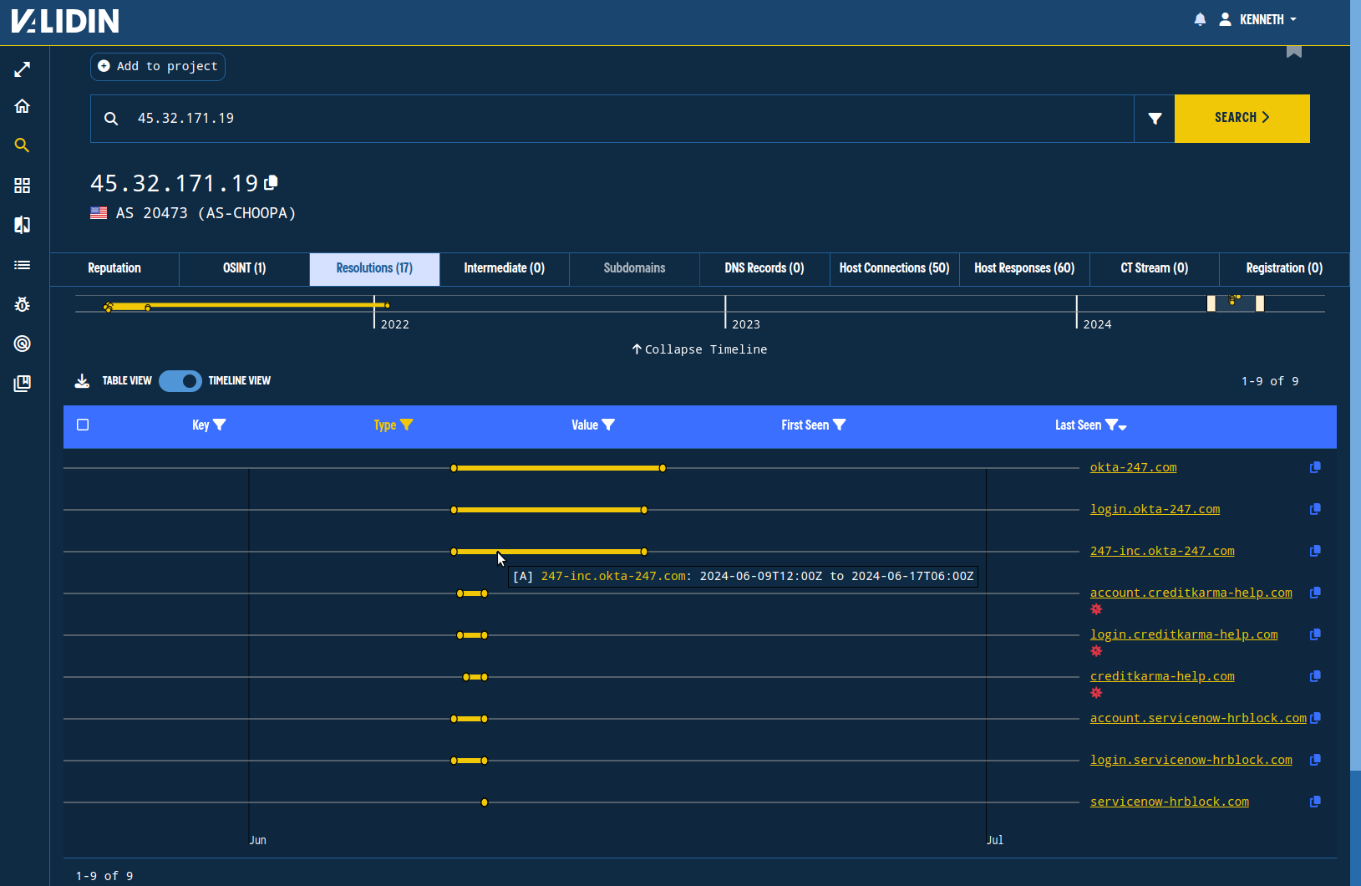Click the okta-247.com yellow timeline bar

(x=558, y=468)
